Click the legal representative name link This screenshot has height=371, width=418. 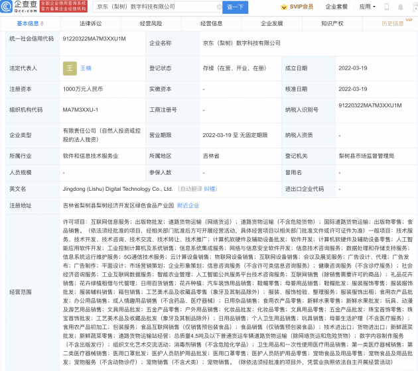click(86, 68)
